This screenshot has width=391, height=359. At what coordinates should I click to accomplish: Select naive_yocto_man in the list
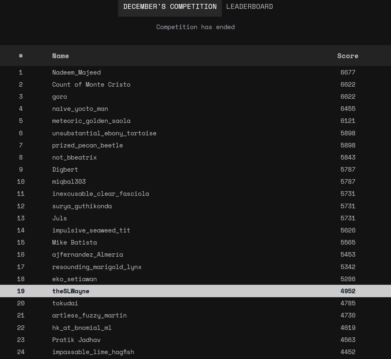point(80,109)
